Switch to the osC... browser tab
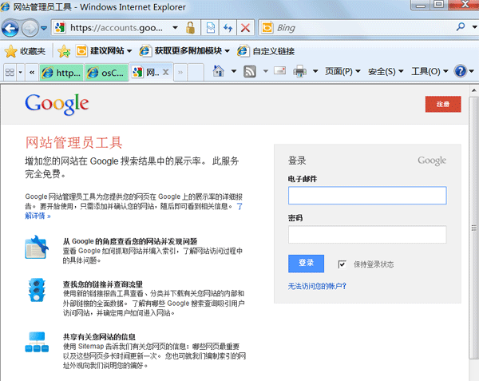The height and width of the screenshot is (381, 479). [105, 72]
